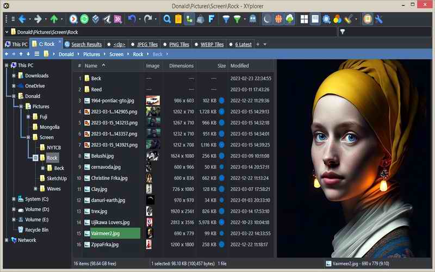
Task: Sort by the Modified column header
Action: [x=240, y=66]
